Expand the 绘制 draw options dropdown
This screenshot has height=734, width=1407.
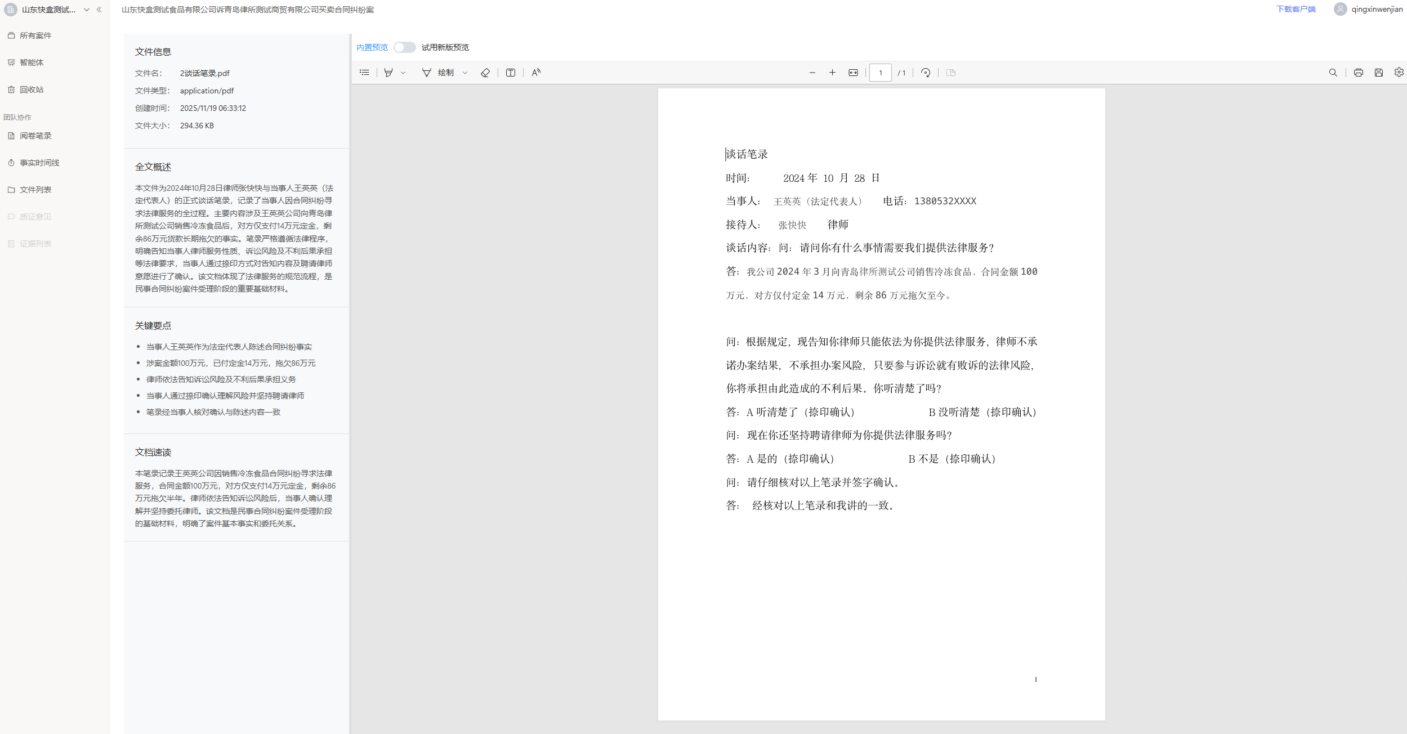pyautogui.click(x=465, y=73)
